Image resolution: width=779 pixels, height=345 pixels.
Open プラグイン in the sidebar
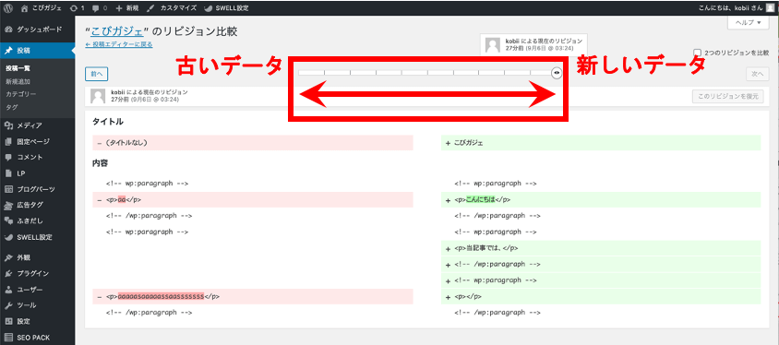38,274
